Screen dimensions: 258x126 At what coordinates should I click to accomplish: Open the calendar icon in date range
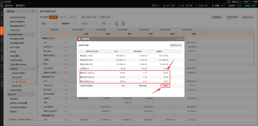click(x=83, y=17)
